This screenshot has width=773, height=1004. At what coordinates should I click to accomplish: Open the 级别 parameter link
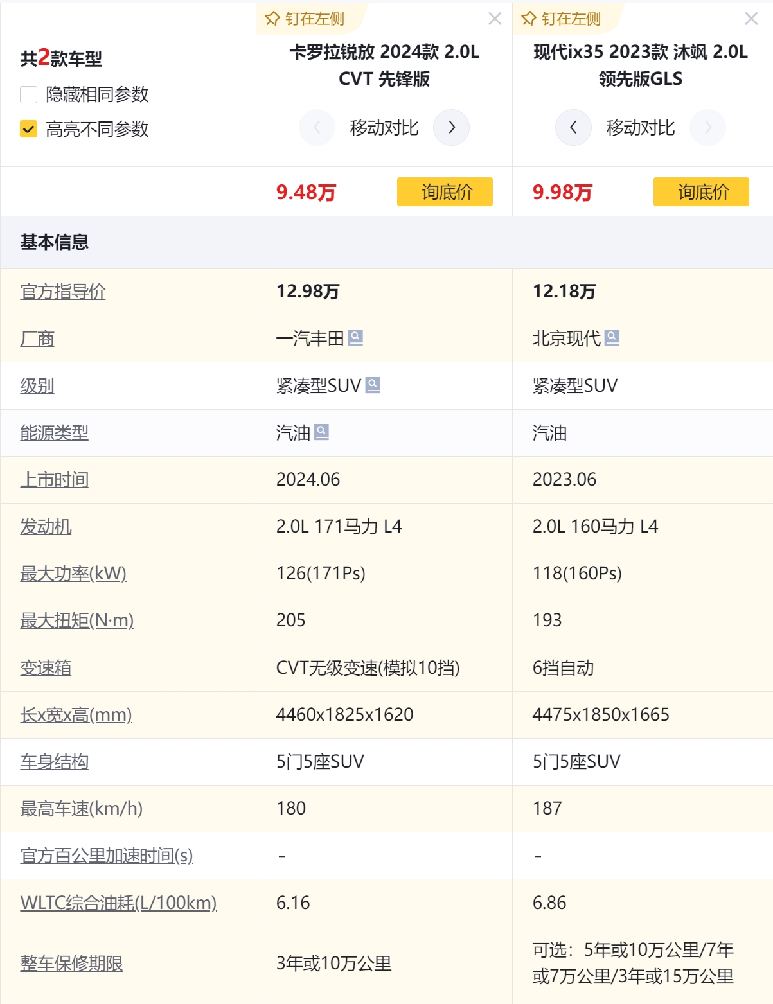pos(37,385)
